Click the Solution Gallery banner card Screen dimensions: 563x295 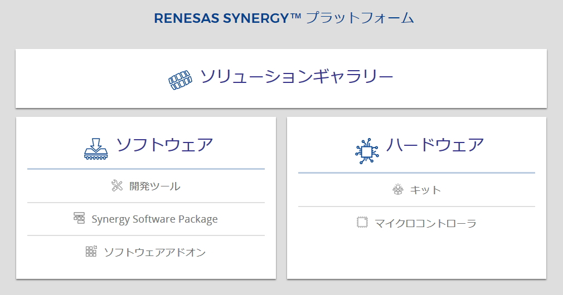click(281, 78)
